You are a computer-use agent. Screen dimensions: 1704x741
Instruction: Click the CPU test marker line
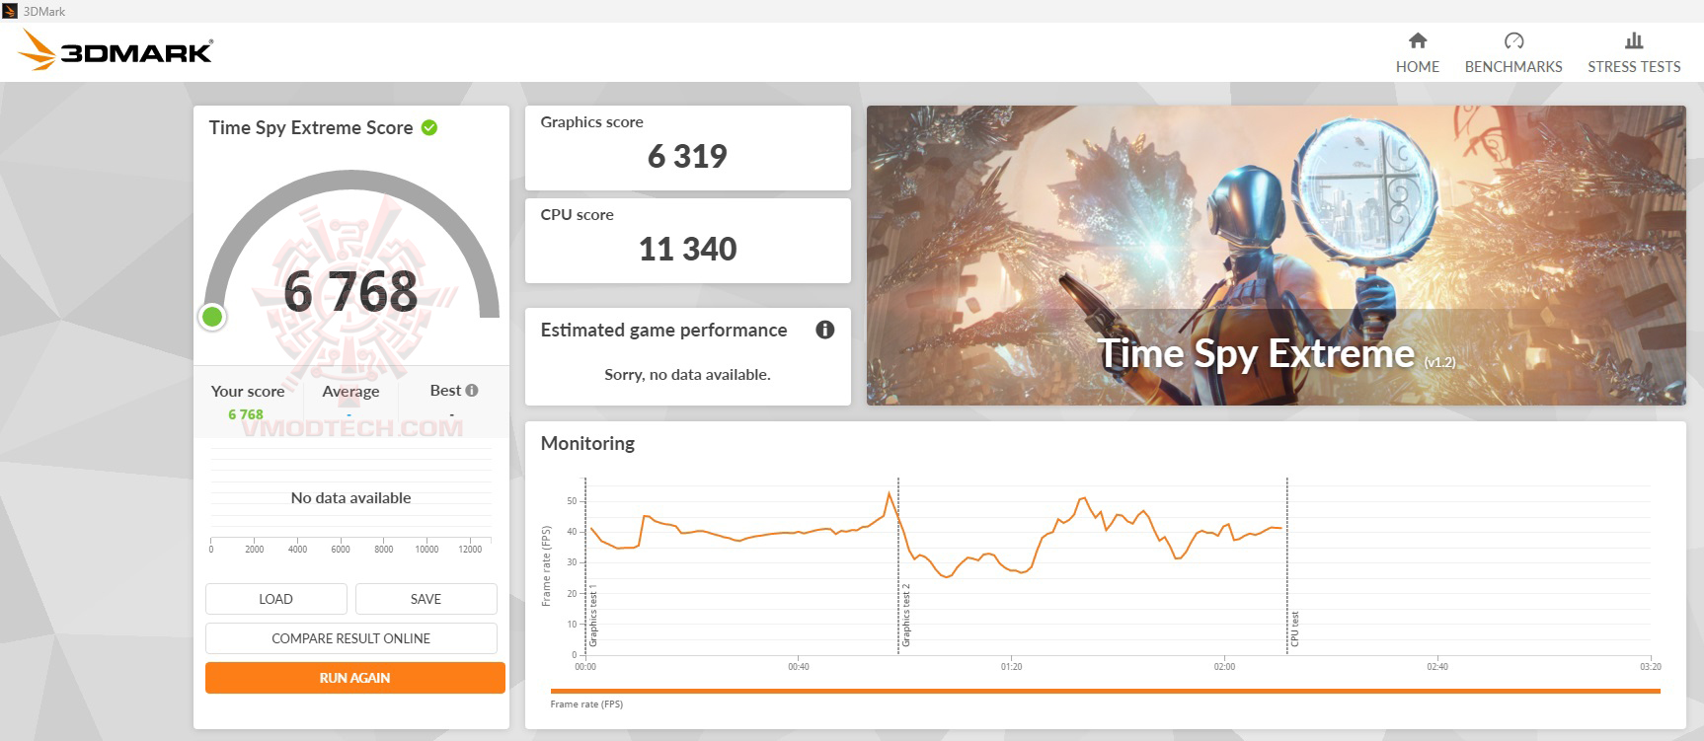1287,565
